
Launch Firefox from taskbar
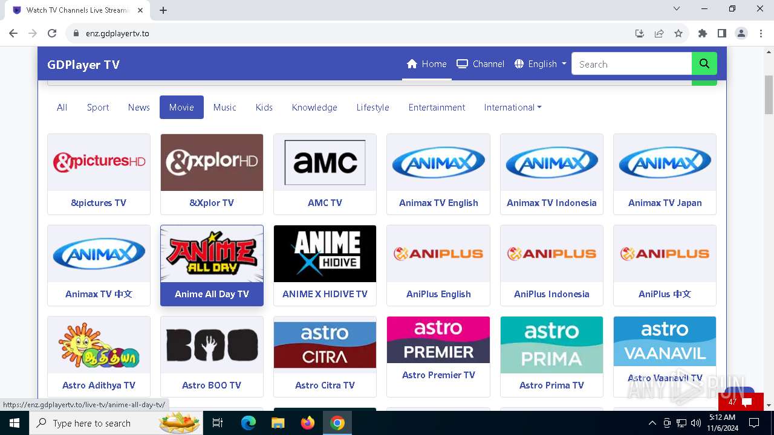click(x=307, y=423)
